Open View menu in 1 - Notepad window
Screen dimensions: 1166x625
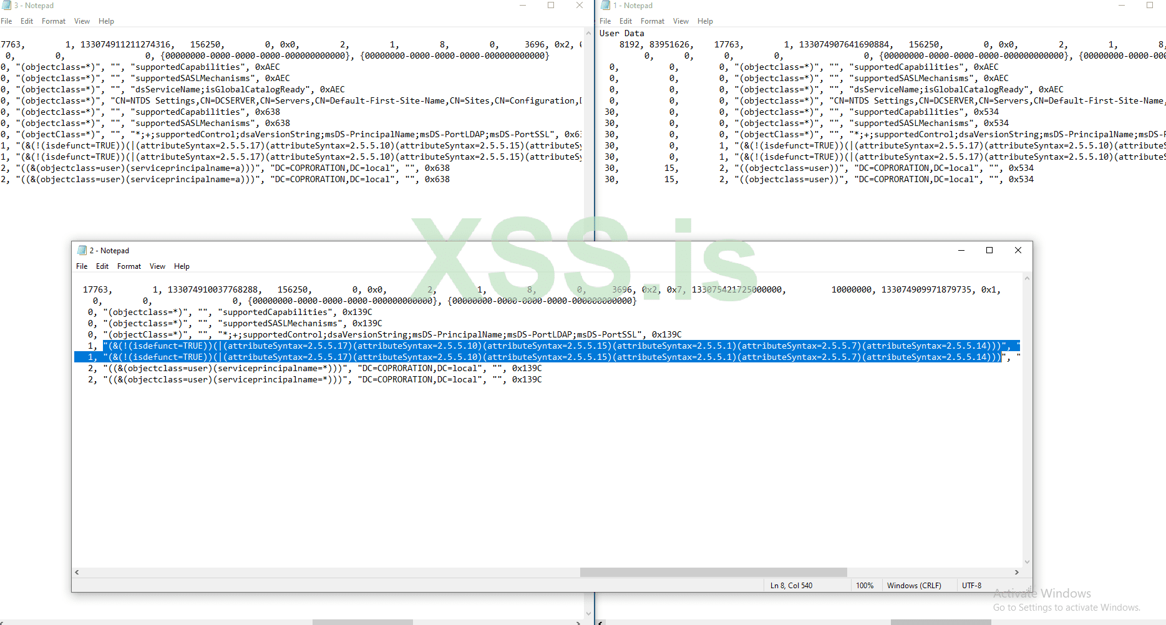tap(681, 21)
